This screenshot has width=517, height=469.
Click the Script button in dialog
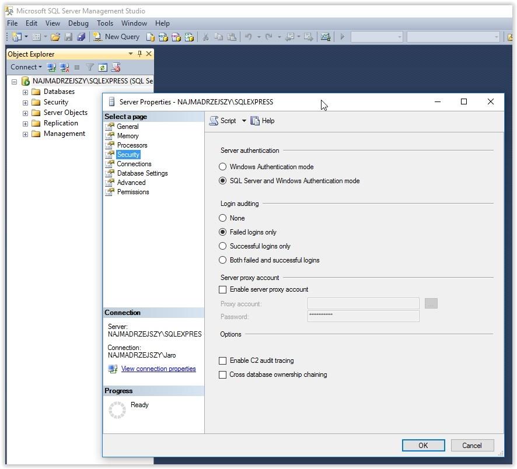(x=223, y=121)
